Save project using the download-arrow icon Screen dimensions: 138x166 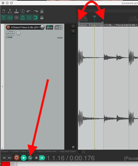[16, 11]
